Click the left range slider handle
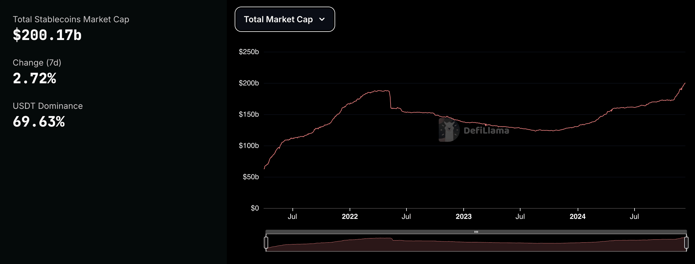695x264 pixels. [266, 243]
